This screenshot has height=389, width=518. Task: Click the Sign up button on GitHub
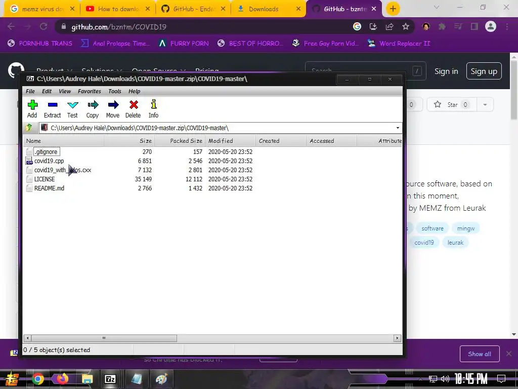[484, 71]
